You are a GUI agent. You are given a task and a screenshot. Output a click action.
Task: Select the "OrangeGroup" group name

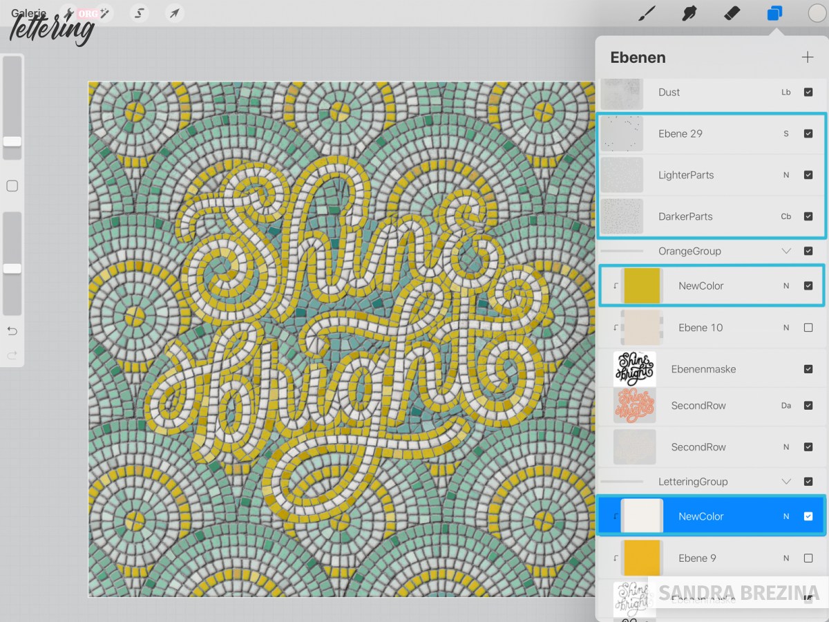(x=689, y=251)
